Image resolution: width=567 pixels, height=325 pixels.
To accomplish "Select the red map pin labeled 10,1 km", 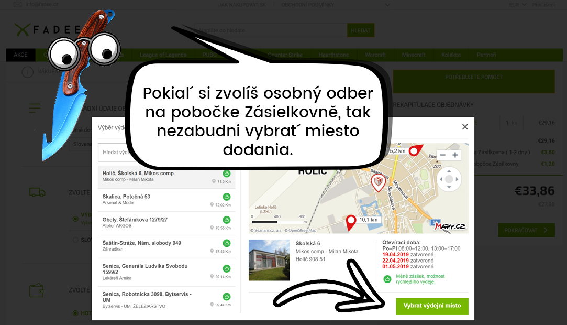I will (351, 222).
